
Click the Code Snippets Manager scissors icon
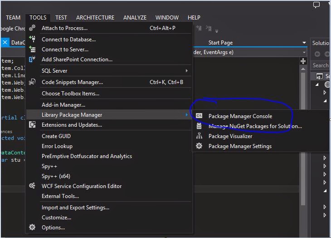tap(32, 82)
